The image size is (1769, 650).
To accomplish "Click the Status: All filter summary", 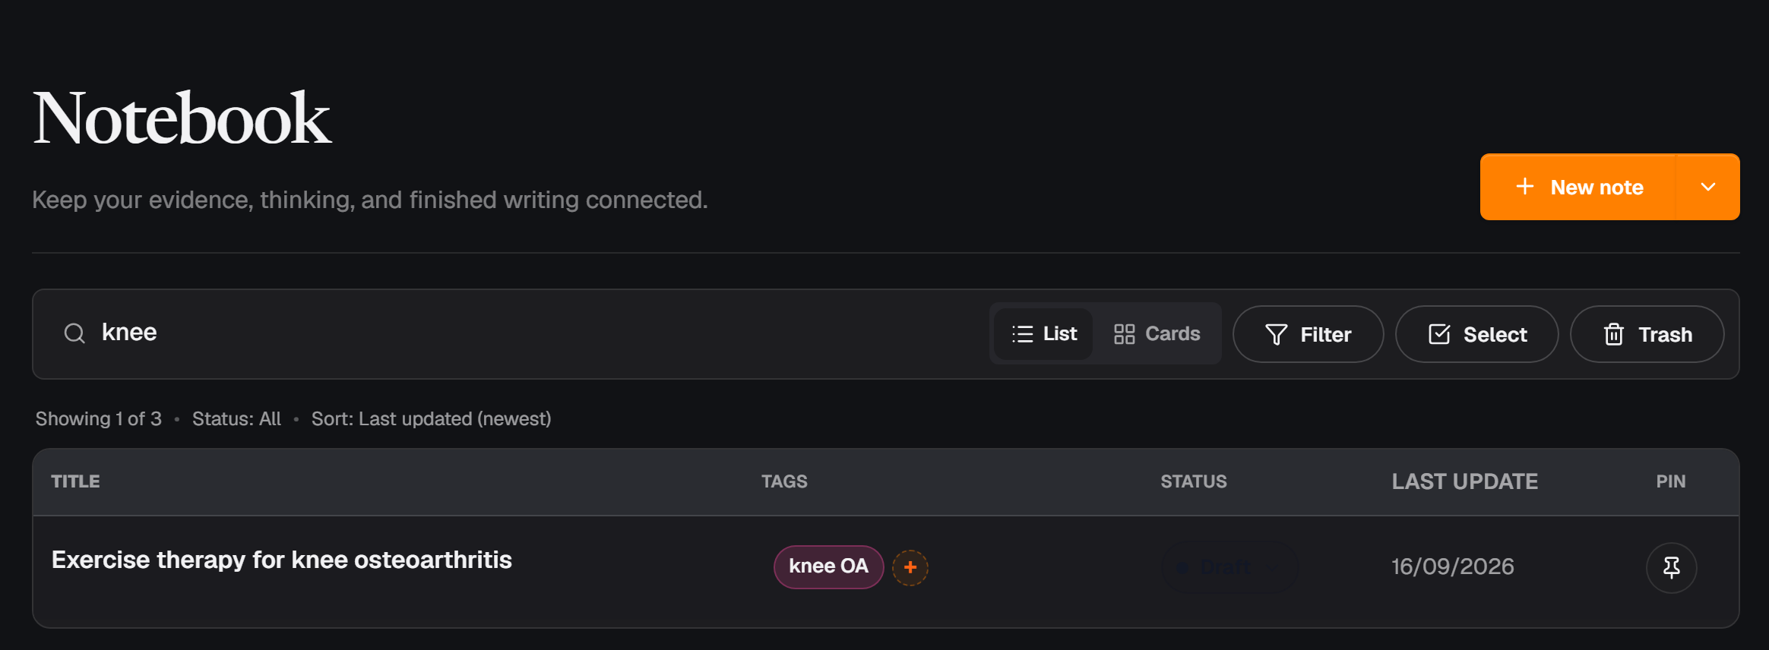I will pos(236,419).
